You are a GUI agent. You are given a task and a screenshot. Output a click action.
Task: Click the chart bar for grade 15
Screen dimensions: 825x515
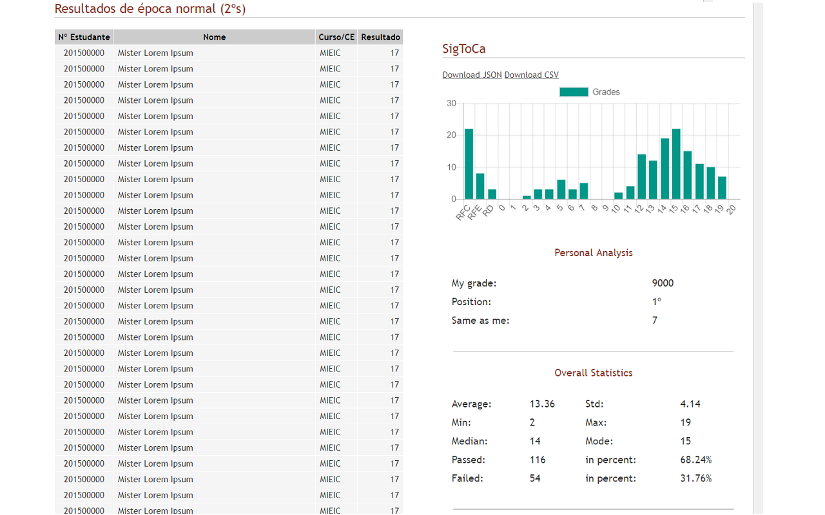[676, 164]
